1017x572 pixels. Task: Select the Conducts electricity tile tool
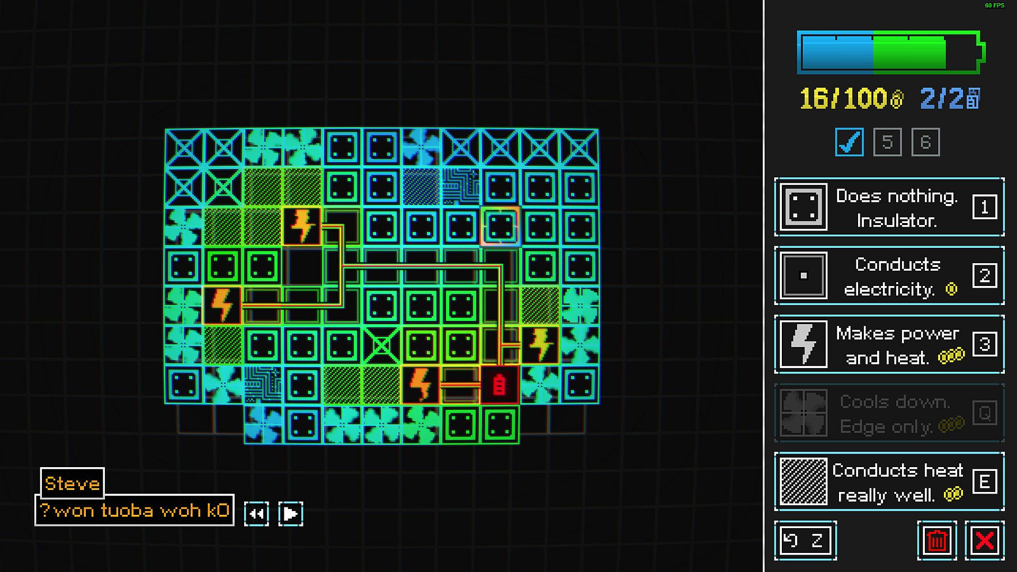(x=889, y=275)
